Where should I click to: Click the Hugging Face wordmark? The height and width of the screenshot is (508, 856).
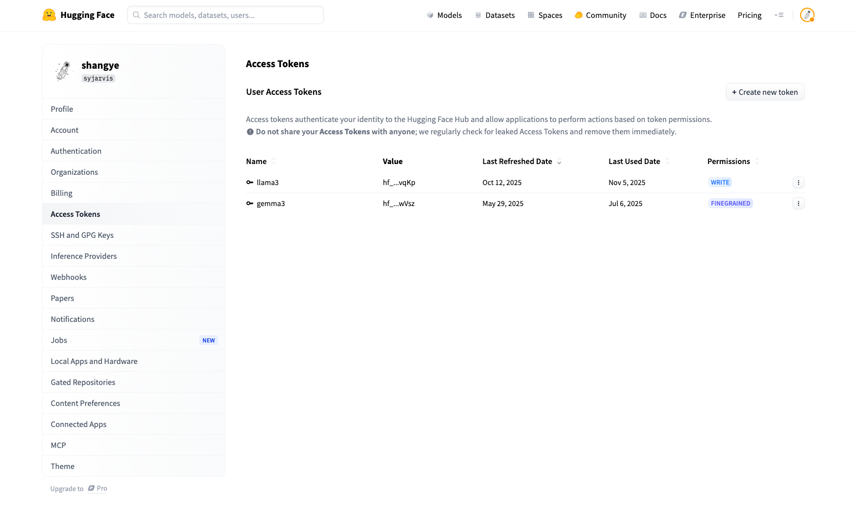88,15
